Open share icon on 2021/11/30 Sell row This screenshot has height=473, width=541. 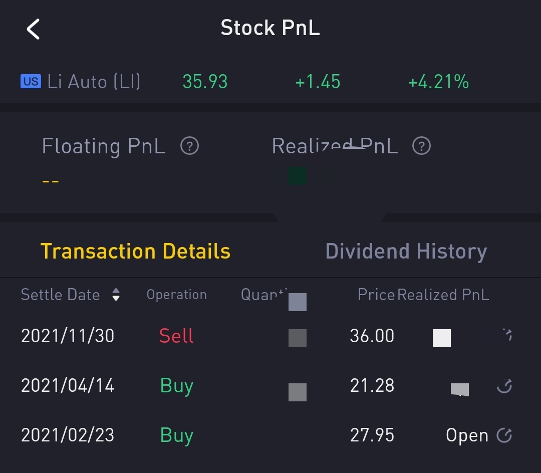point(506,335)
